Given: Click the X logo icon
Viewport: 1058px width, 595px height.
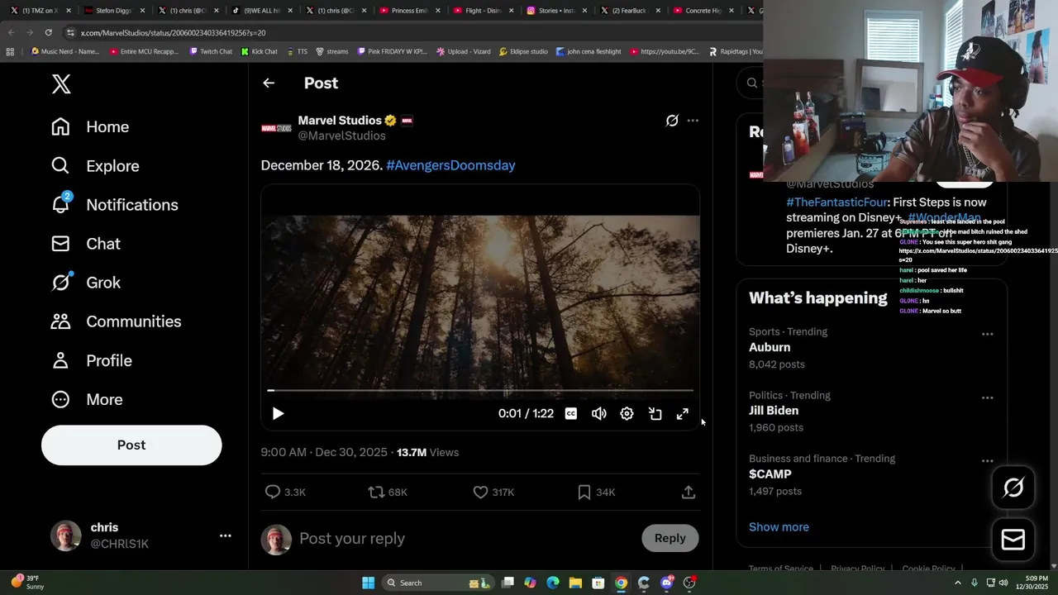Looking at the screenshot, I should (61, 83).
